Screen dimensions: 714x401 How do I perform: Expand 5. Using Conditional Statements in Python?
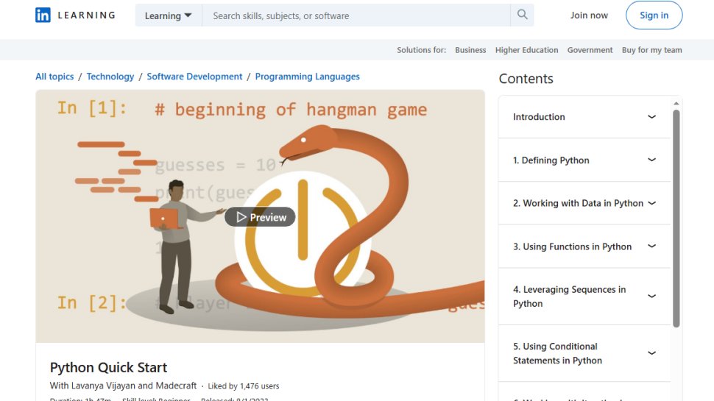[x=584, y=353]
